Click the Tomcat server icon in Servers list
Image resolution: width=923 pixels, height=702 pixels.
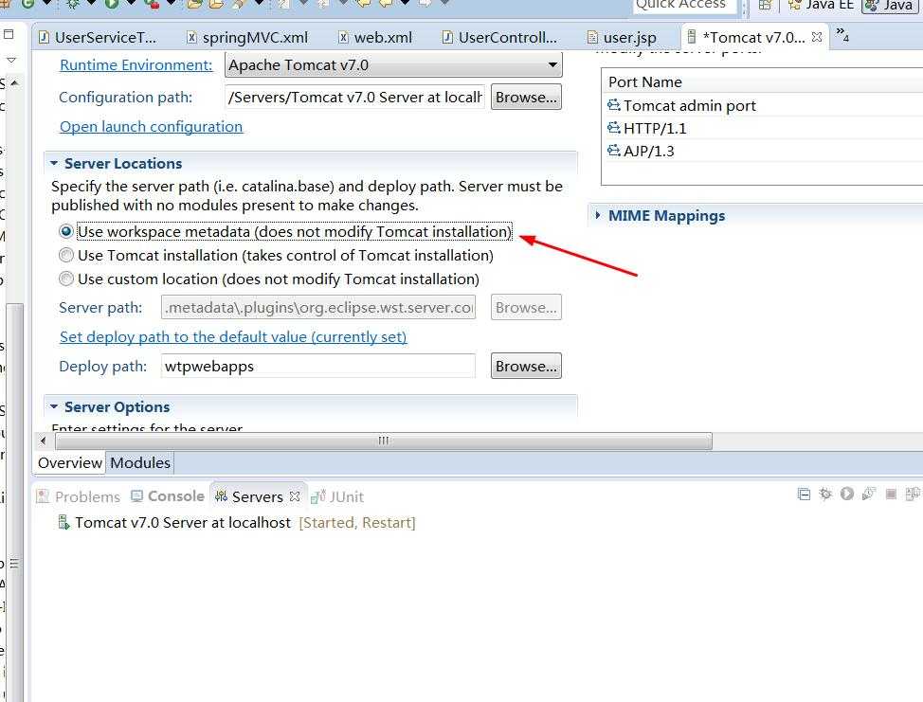tap(63, 522)
